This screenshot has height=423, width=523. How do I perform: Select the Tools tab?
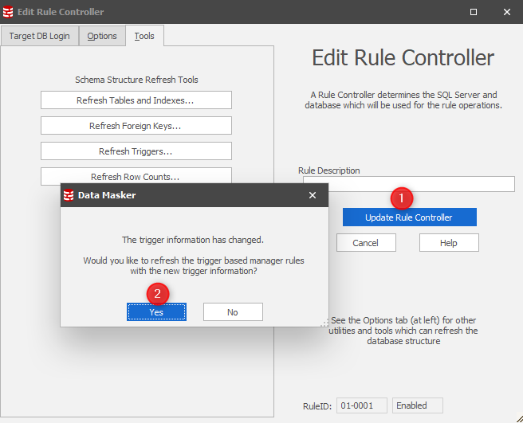144,36
